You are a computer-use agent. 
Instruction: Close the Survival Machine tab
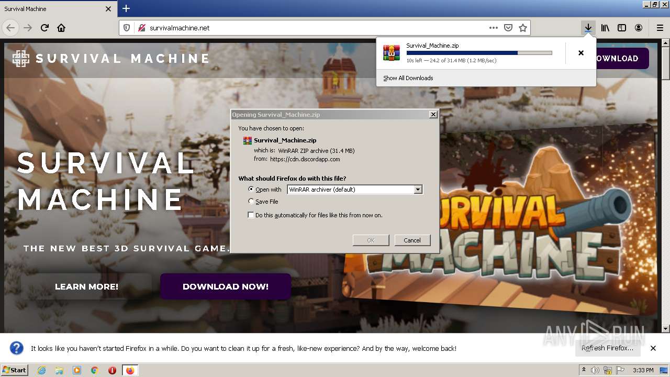(108, 9)
